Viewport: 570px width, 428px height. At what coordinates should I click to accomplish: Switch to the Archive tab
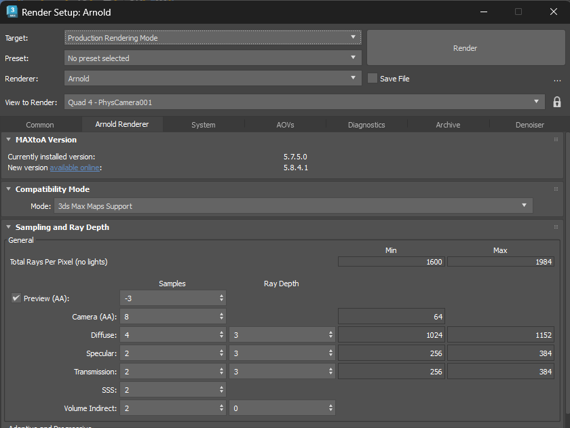pos(449,125)
